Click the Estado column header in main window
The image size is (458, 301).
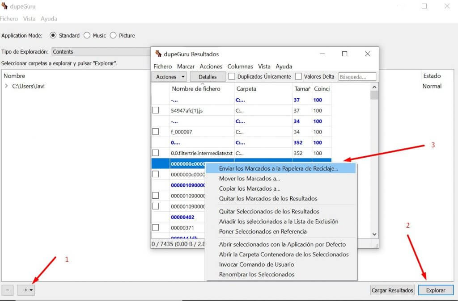point(432,76)
